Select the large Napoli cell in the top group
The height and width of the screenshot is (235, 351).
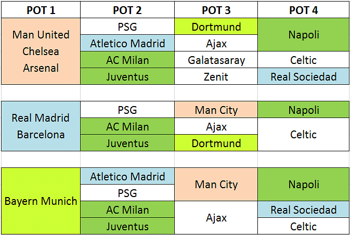(304, 35)
